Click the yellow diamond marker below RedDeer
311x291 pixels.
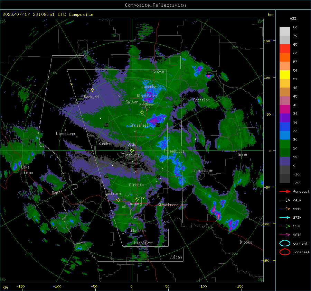pos(142,112)
